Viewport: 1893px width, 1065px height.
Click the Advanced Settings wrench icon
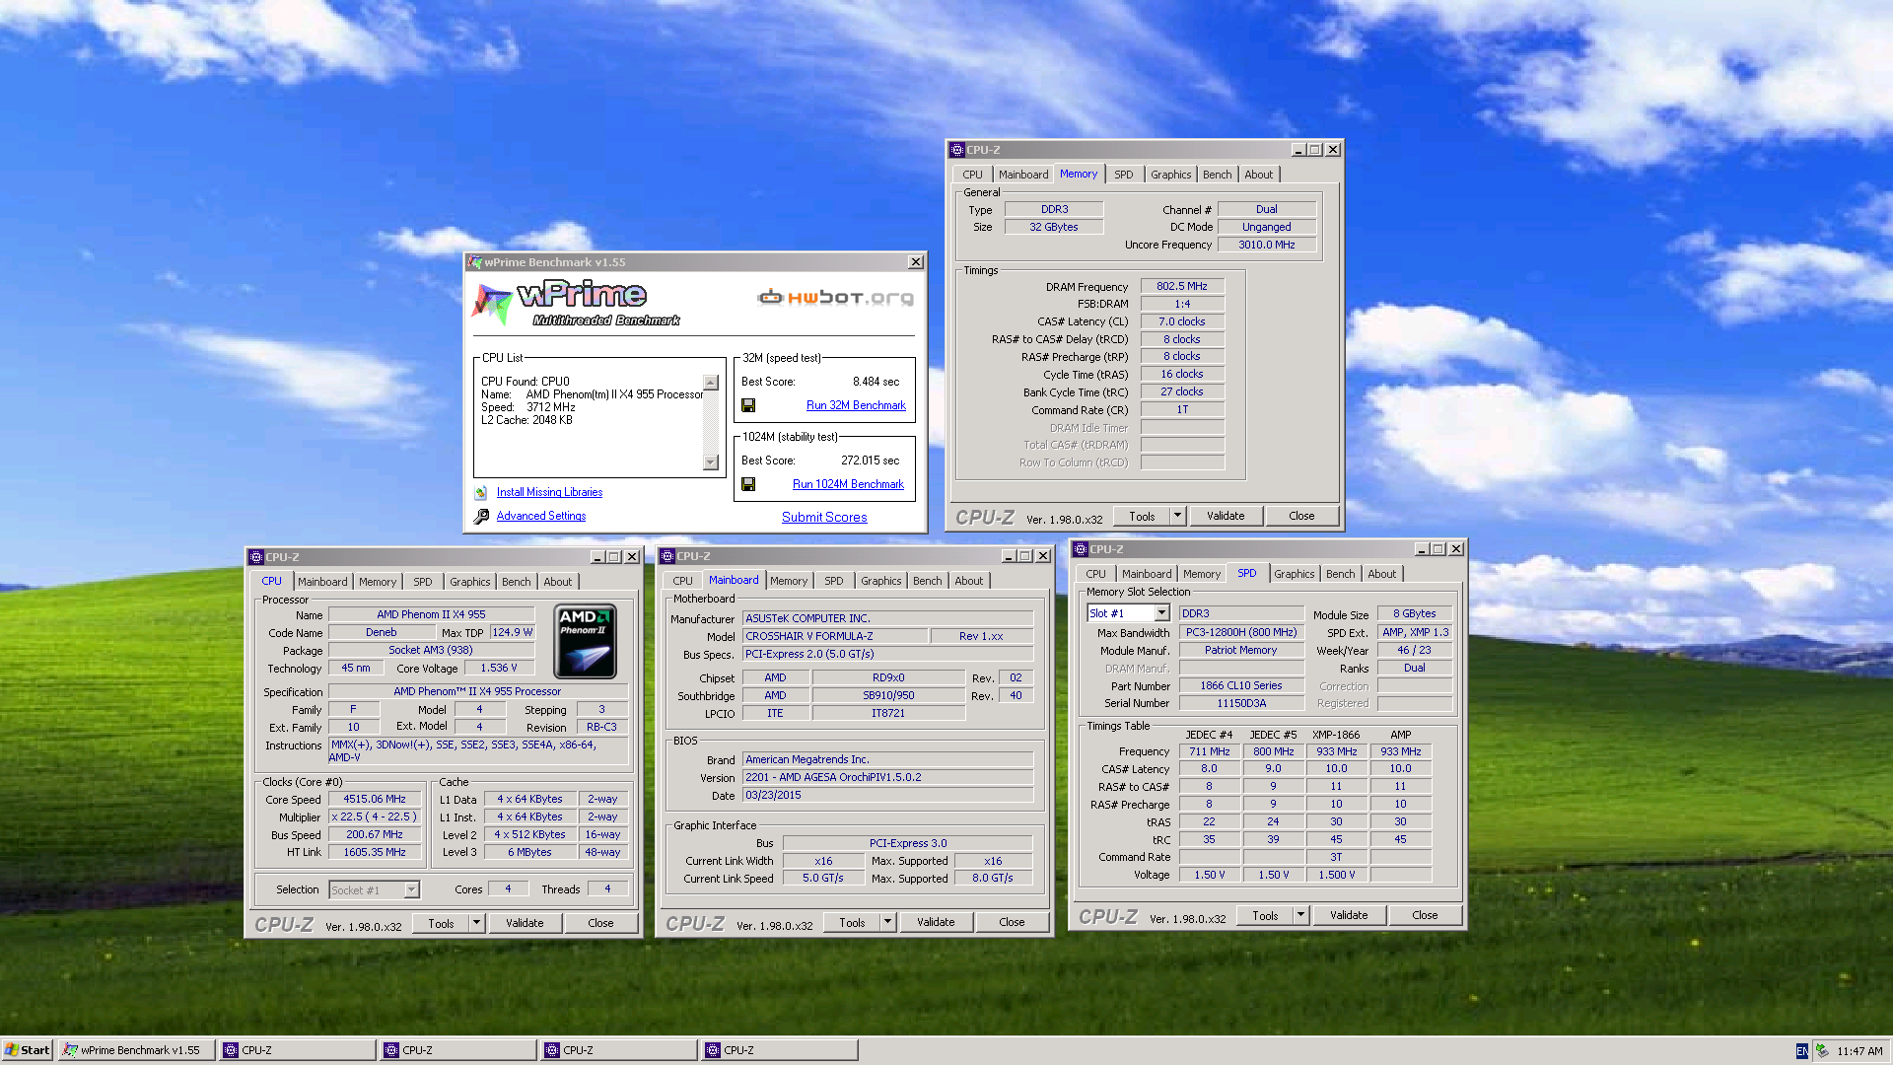click(481, 516)
